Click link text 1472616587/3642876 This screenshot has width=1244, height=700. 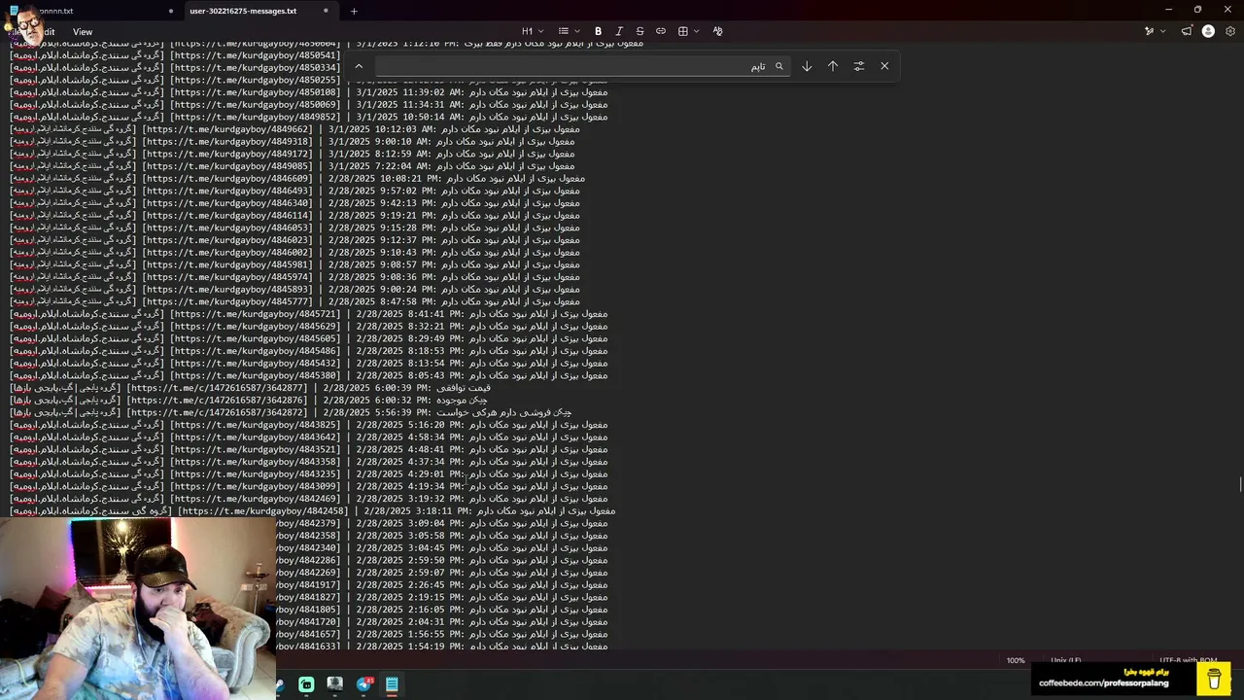220,400
